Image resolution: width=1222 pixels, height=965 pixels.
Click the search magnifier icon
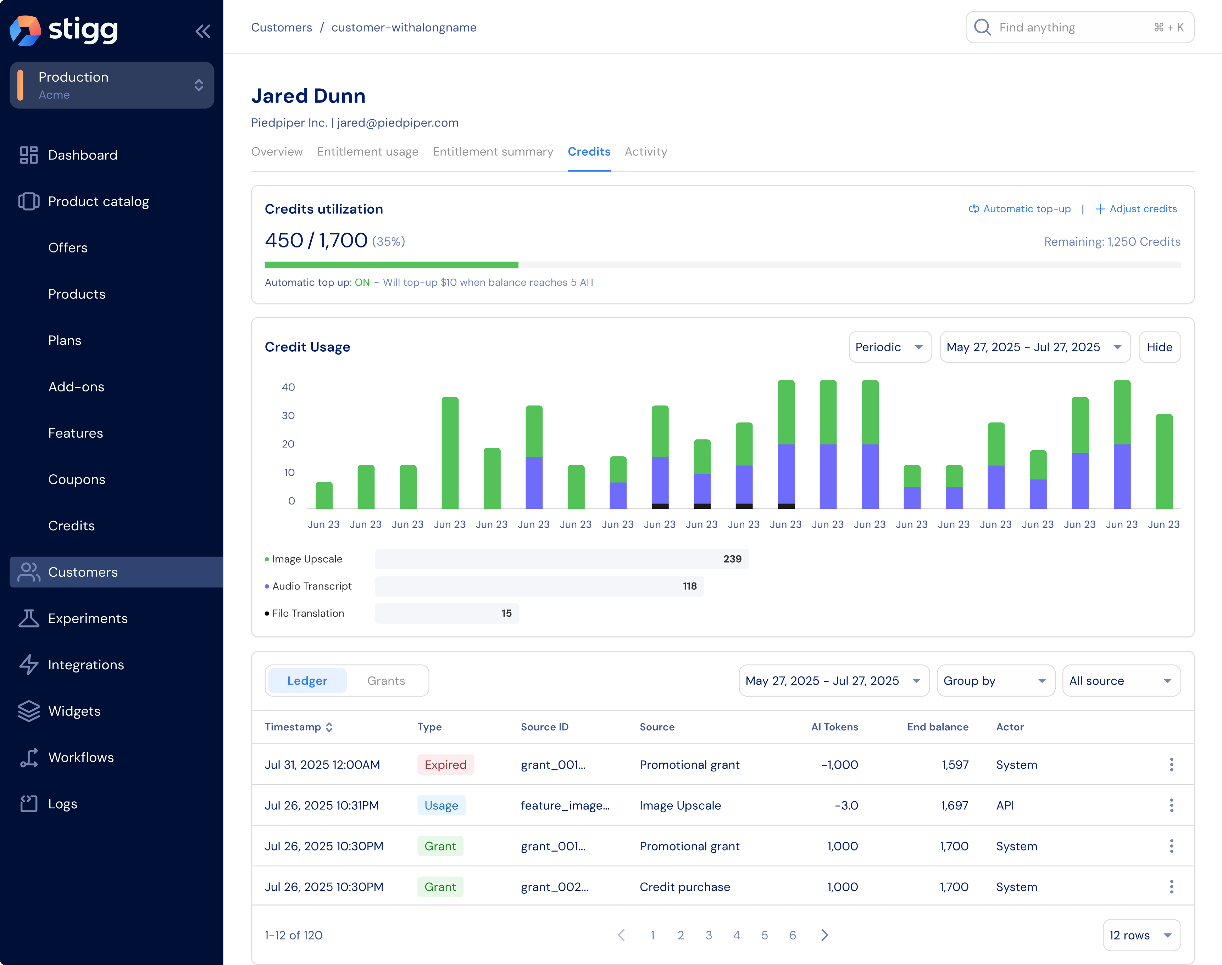pyautogui.click(x=982, y=27)
